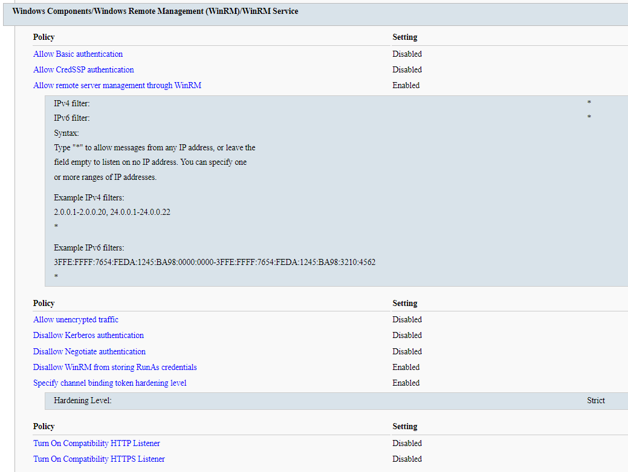Select the Strict hardening level value

coord(595,400)
